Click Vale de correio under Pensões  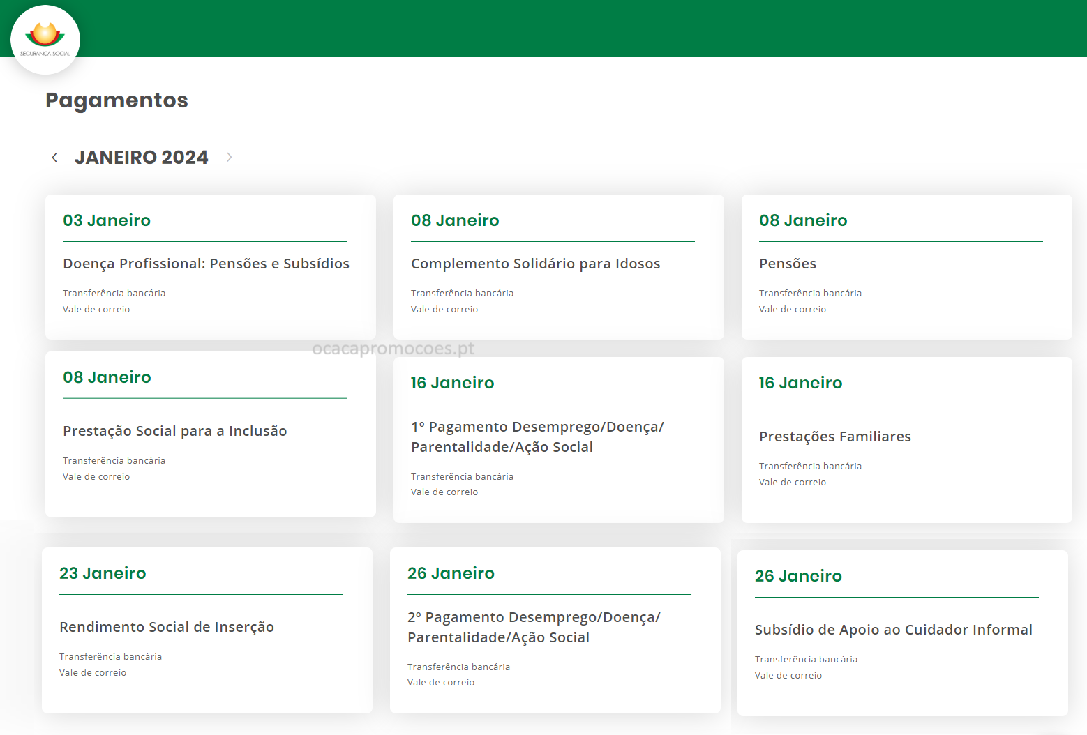tap(793, 310)
